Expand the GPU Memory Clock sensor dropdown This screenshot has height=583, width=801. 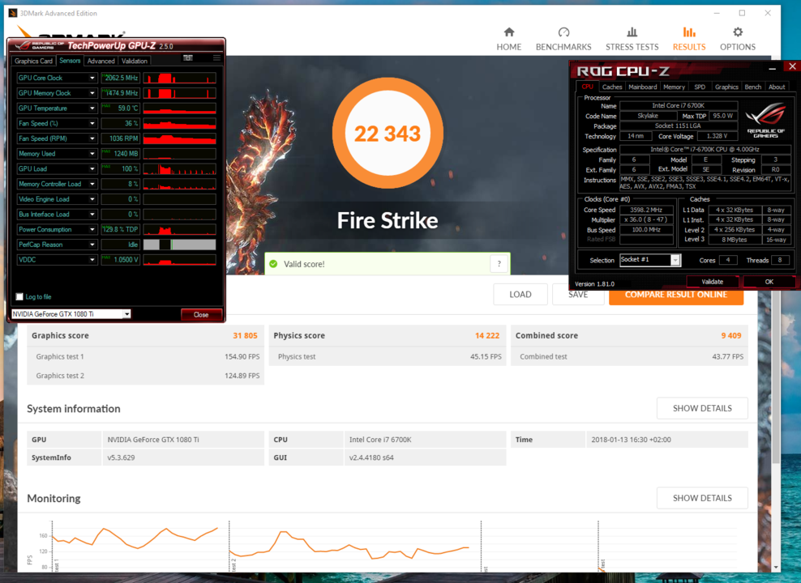point(92,93)
